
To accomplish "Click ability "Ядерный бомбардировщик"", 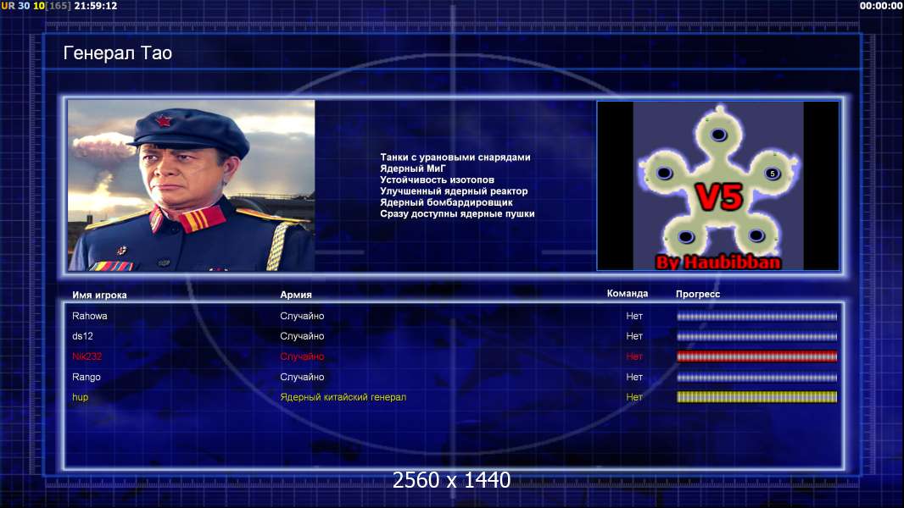I will [446, 202].
